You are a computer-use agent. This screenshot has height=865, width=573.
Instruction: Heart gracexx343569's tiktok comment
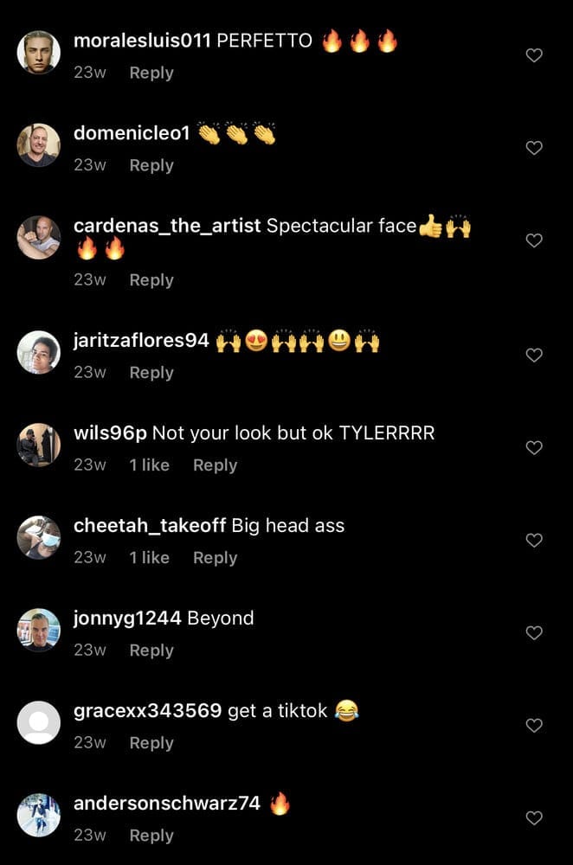pyautogui.click(x=534, y=726)
